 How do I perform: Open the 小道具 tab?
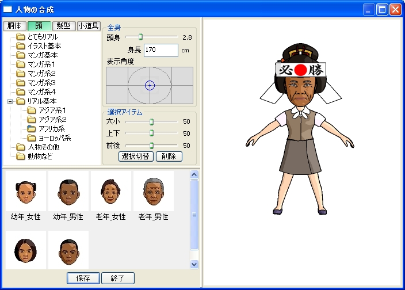(89, 26)
